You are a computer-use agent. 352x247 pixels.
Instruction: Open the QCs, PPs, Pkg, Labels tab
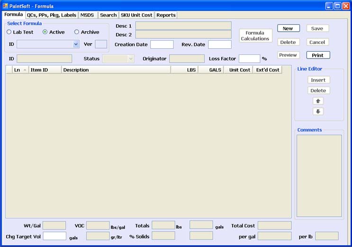[52, 15]
